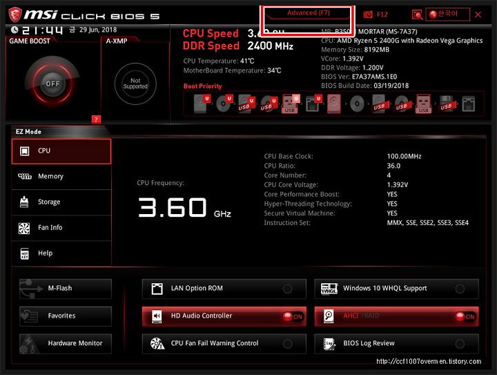Image resolution: width=497 pixels, height=375 pixels.
Task: Switch to Advanced (F7) mode
Action: [308, 14]
